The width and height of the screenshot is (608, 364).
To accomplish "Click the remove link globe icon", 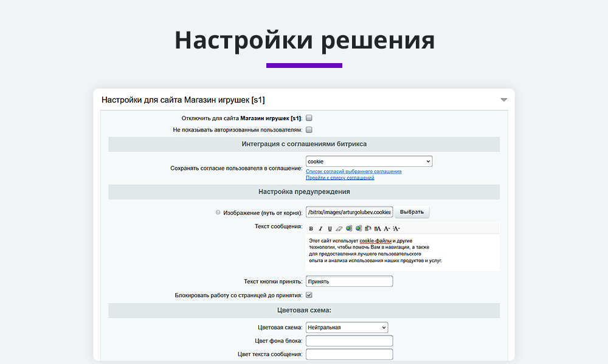I will tap(359, 229).
